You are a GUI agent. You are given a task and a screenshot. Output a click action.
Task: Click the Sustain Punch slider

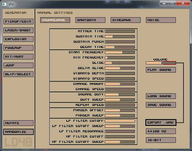(120, 42)
